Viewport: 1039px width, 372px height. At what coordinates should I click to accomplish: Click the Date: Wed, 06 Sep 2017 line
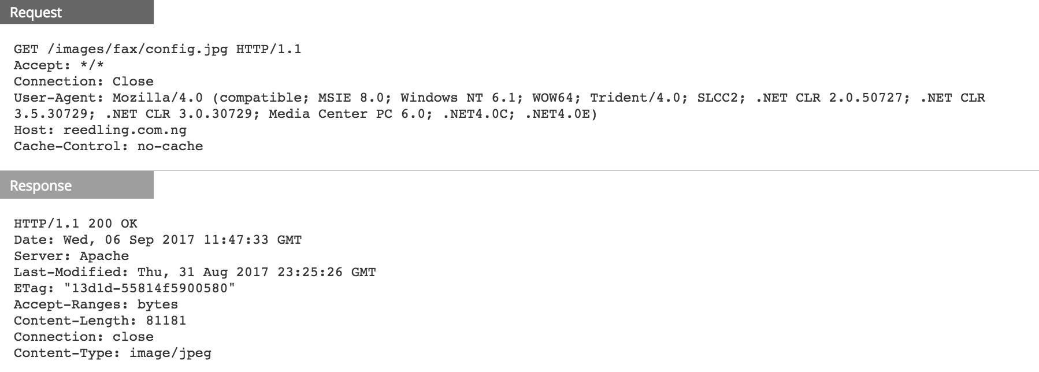pos(157,240)
